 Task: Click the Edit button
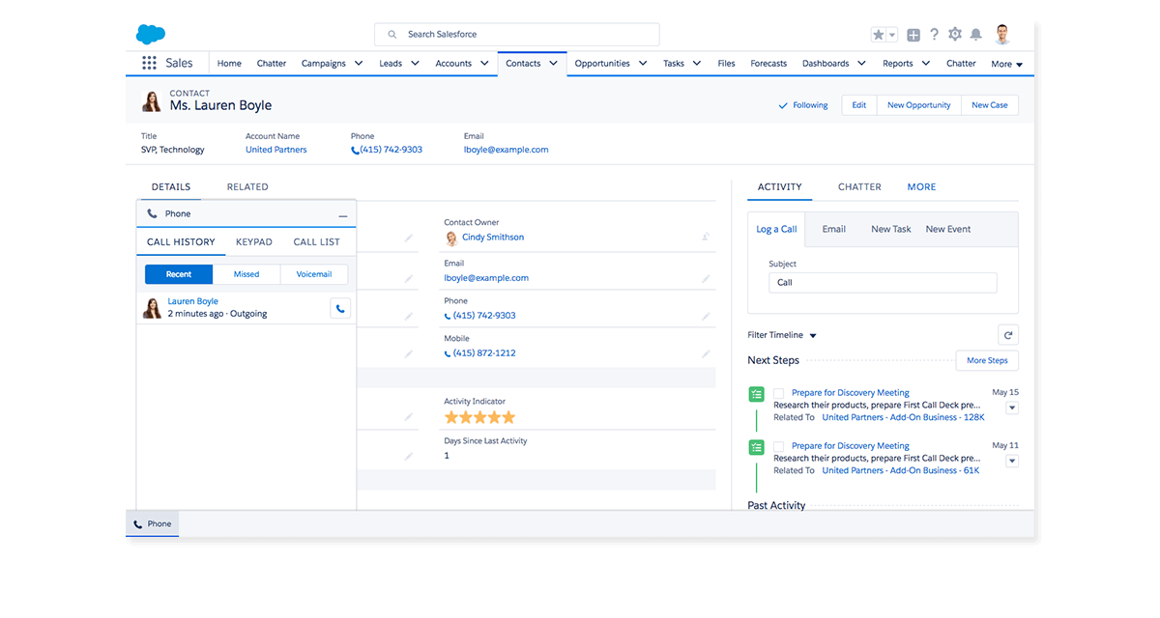[x=858, y=105]
